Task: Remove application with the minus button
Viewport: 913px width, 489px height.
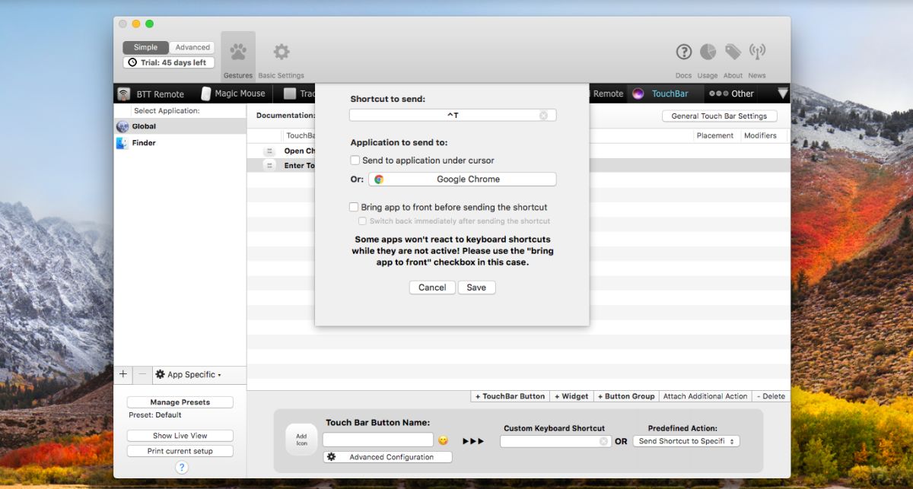Action: point(142,375)
